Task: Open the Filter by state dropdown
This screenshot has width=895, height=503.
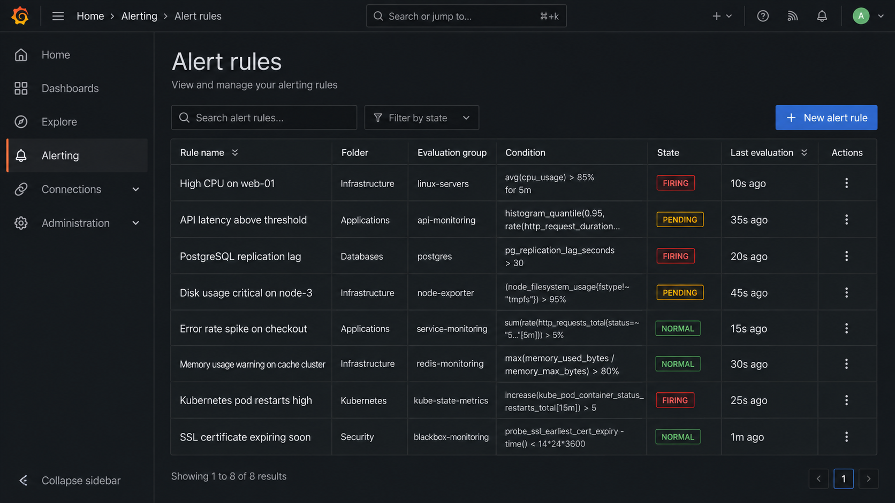Action: 421,118
